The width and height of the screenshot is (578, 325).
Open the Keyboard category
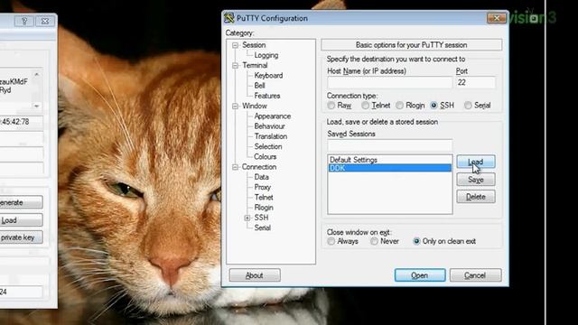268,76
